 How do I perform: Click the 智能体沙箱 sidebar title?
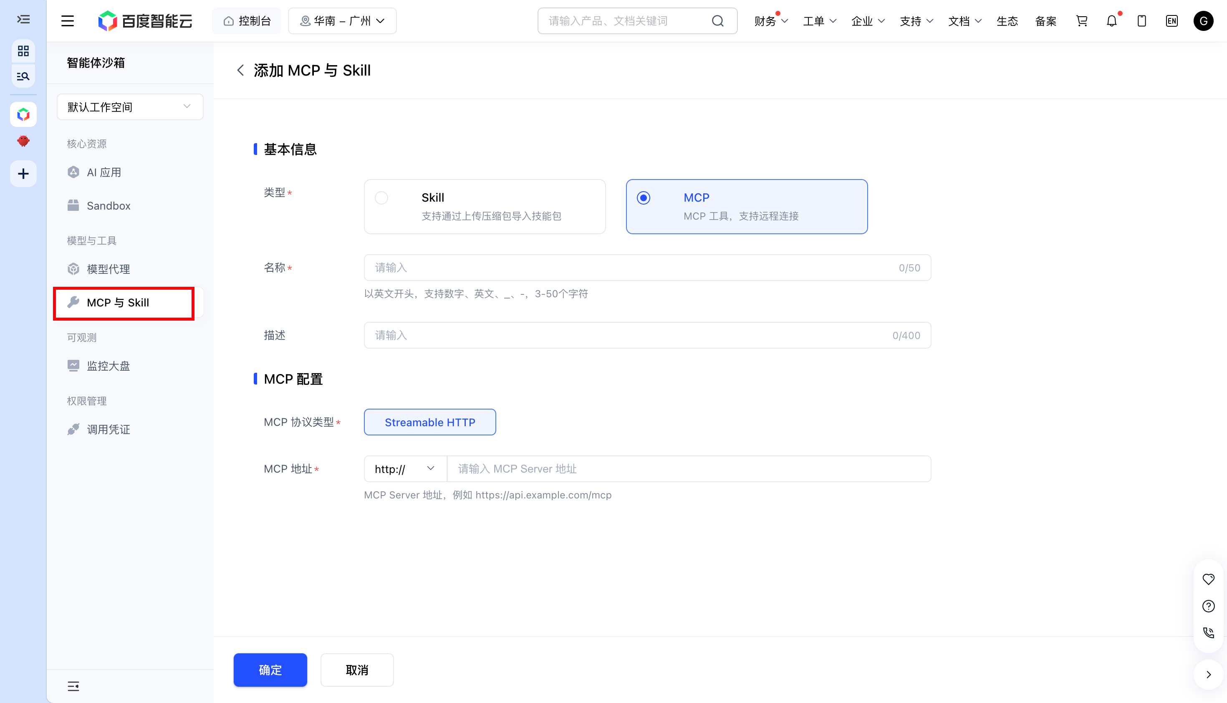tap(96, 63)
